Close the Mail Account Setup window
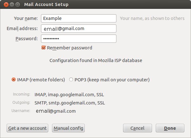Image resolution: width=191 pixels, height=138 pixels. [x=5, y=5]
